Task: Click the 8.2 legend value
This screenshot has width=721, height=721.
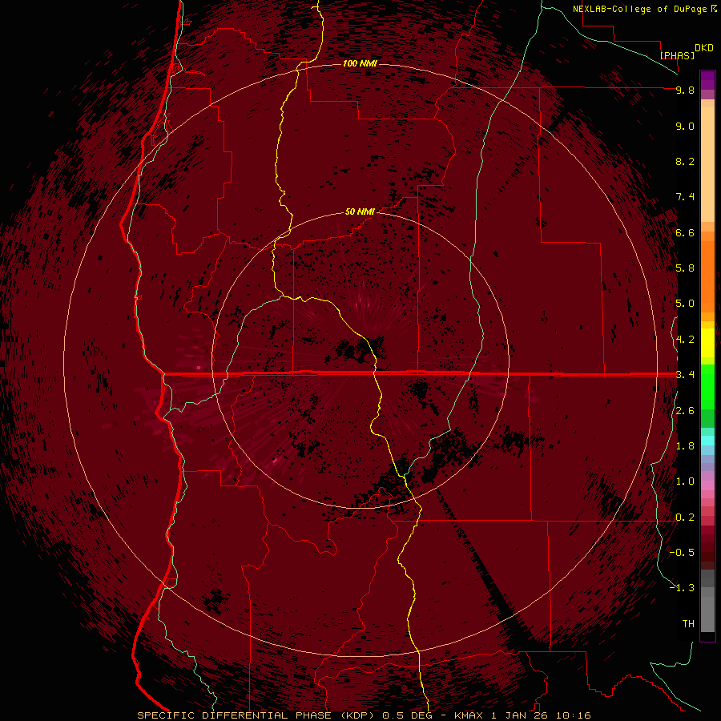Action: pyautogui.click(x=685, y=161)
